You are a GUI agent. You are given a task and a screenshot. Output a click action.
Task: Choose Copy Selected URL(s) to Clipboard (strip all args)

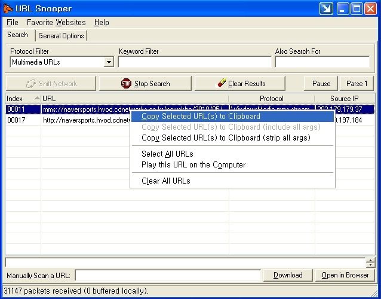232,138
